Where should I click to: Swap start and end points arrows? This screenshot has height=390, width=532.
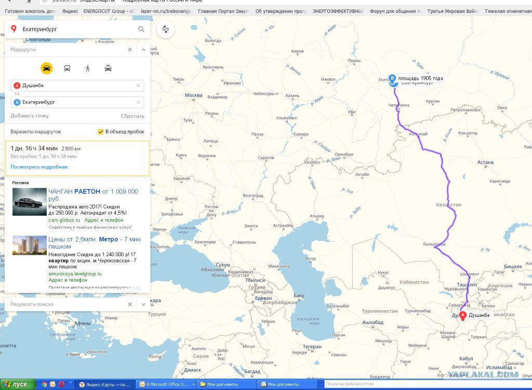coord(17,94)
